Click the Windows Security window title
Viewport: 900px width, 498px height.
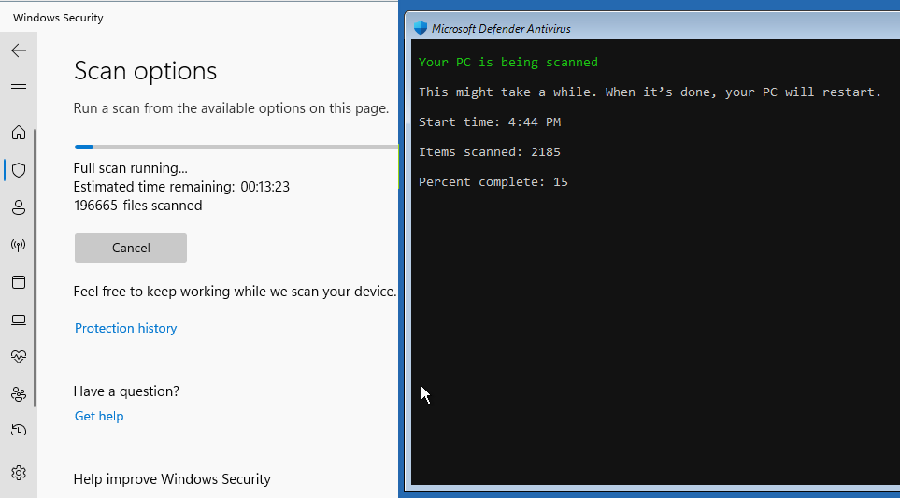tap(58, 18)
